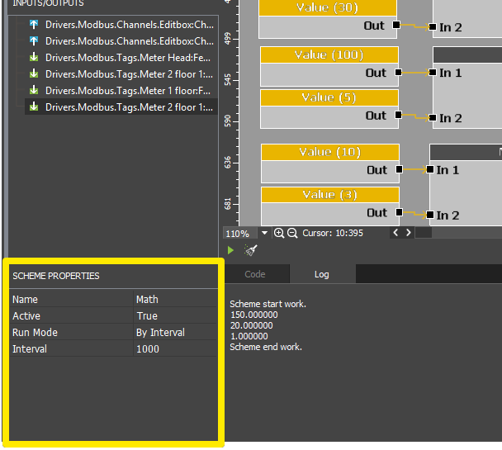The width and height of the screenshot is (502, 450).
Task: Open the Run Mode 'By Interval' dropdown
Action: pyautogui.click(x=176, y=333)
